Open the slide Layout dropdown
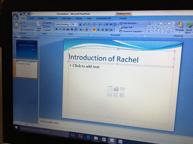Screen dimensions: 193x144 (x=48, y=23)
